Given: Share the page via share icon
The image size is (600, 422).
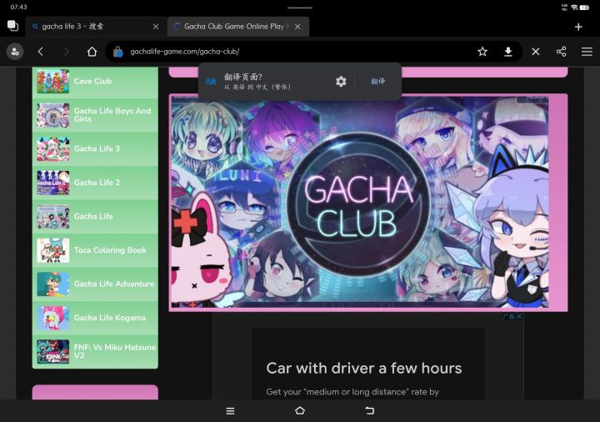Looking at the screenshot, I should [x=562, y=52].
